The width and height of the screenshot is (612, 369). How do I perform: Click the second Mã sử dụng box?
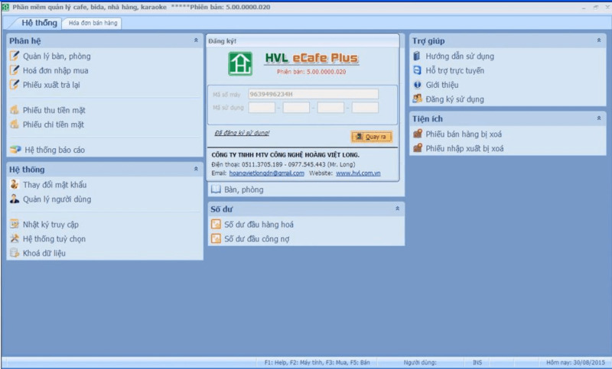[296, 108]
